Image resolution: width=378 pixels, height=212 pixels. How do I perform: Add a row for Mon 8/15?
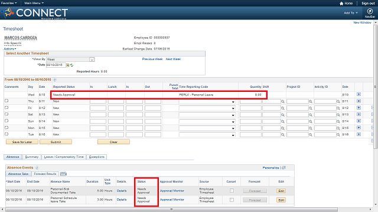point(359,128)
